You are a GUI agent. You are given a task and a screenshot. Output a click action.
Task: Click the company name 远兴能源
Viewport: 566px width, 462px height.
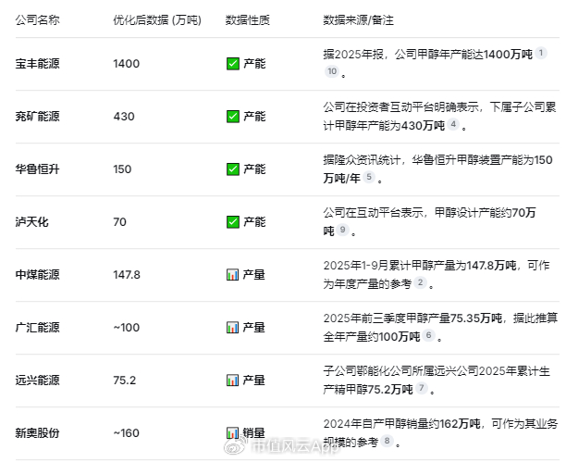38,381
